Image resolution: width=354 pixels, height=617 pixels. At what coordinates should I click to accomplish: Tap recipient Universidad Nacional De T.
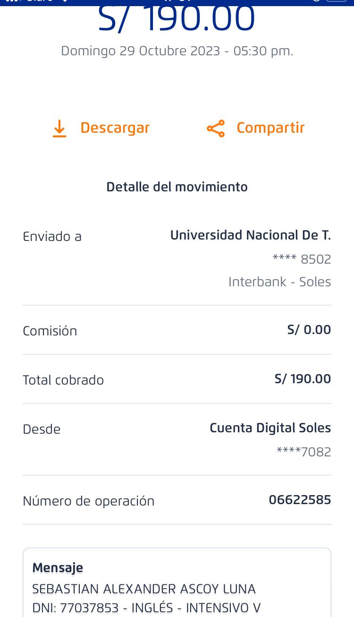pyautogui.click(x=250, y=235)
